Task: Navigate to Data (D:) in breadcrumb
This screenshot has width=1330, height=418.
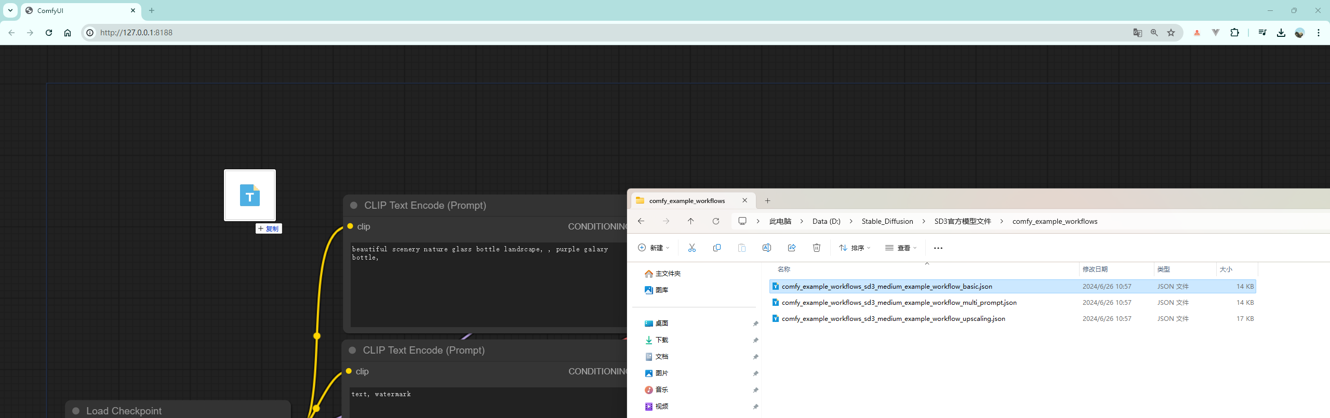Action: coord(826,221)
